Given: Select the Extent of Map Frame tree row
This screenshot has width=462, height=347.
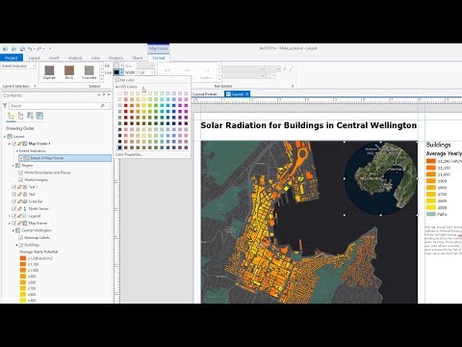Looking at the screenshot, I should click(64, 158).
